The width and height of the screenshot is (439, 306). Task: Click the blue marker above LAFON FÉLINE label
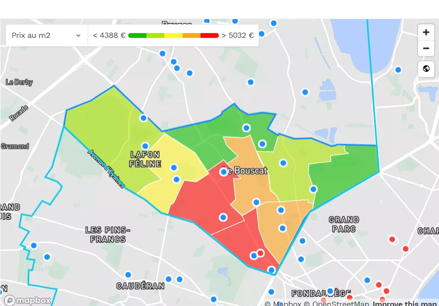coord(145,146)
